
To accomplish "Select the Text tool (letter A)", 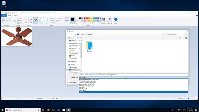I will coord(31,19).
